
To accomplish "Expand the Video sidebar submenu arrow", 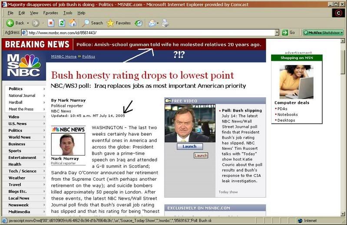I will pyautogui.click(x=44, y=117).
